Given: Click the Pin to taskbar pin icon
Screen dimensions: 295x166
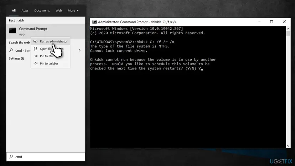Looking at the screenshot, I should point(36,63).
